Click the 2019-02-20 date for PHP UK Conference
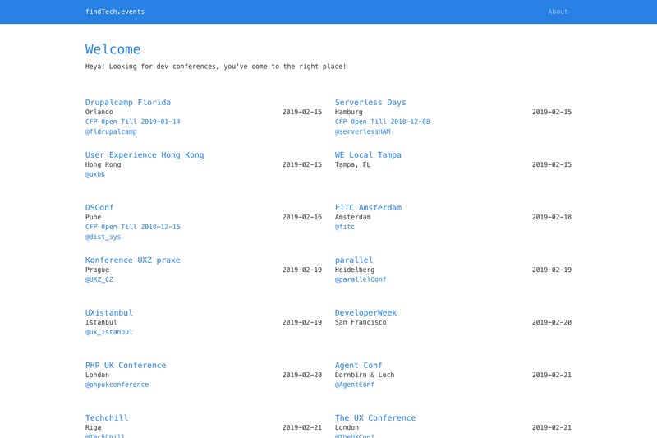 [301, 375]
